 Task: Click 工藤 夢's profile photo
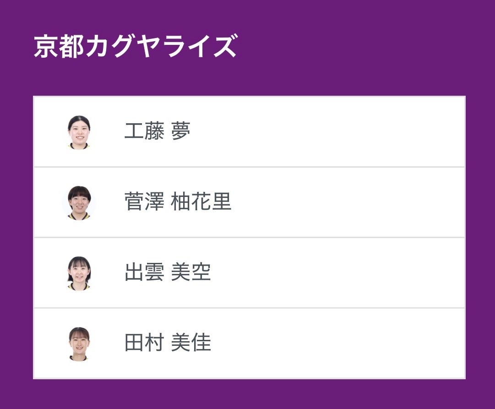[x=79, y=132]
